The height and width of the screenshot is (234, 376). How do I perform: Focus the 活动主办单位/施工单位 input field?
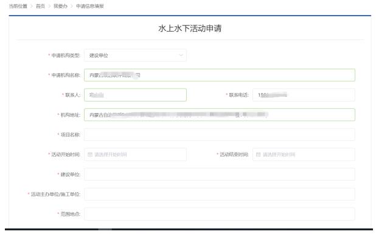click(220, 194)
